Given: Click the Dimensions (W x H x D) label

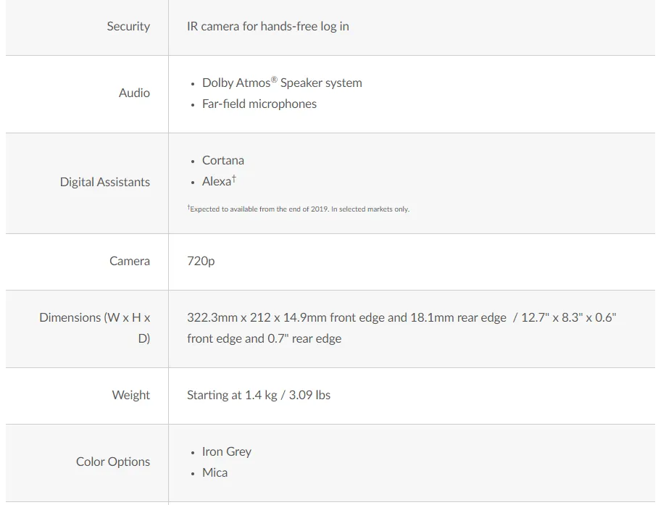Looking at the screenshot, I should 95,327.
